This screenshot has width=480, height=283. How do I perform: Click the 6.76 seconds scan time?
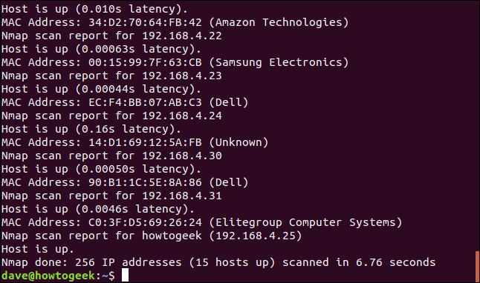point(395,262)
